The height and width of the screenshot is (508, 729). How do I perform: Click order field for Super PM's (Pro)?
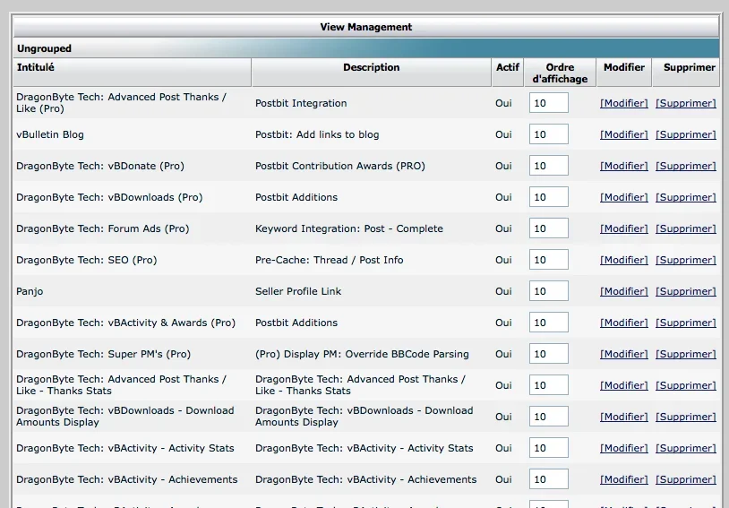pos(549,354)
